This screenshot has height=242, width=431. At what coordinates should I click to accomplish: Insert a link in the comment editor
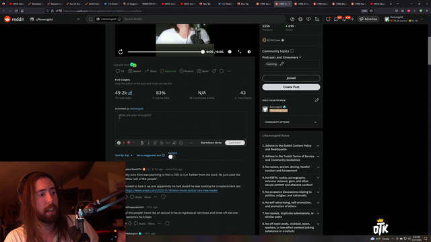coord(155,143)
